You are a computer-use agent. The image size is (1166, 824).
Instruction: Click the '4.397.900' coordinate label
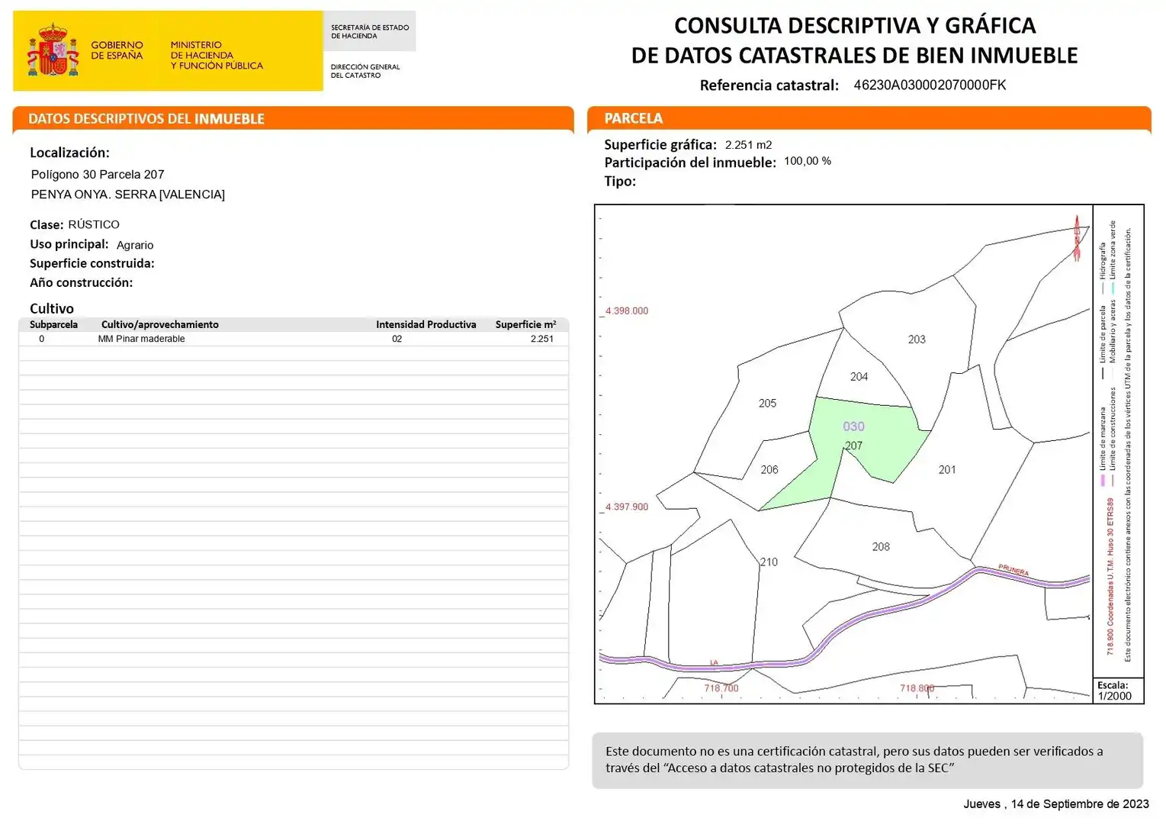[627, 507]
